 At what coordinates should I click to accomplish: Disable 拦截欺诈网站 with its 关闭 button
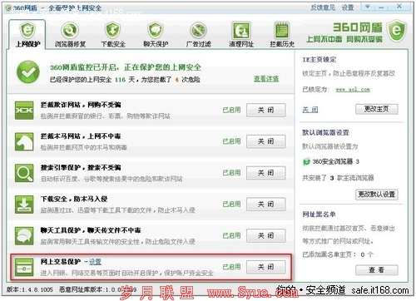coord(265,110)
